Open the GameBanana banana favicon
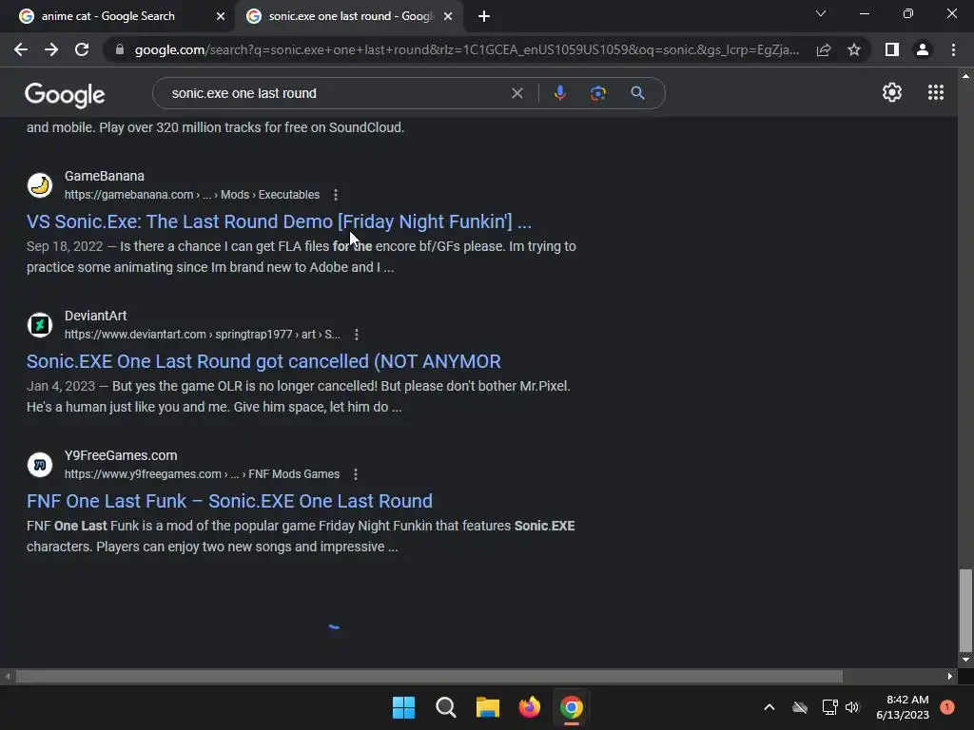The width and height of the screenshot is (974, 730). coord(40,185)
